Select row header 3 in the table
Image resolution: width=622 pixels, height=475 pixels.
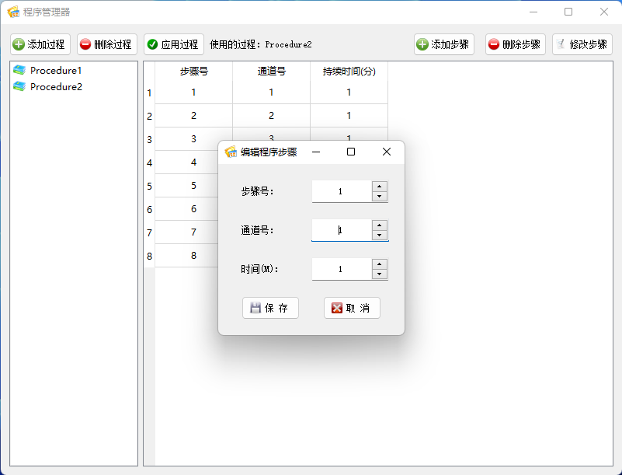point(149,140)
